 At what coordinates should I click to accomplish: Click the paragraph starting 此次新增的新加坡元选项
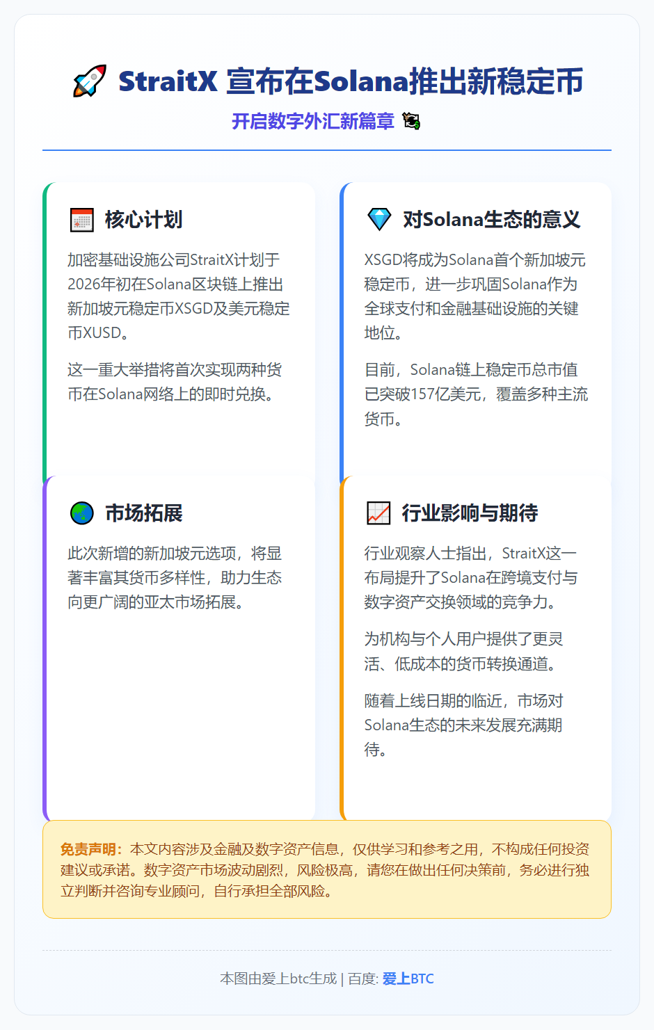click(x=175, y=578)
